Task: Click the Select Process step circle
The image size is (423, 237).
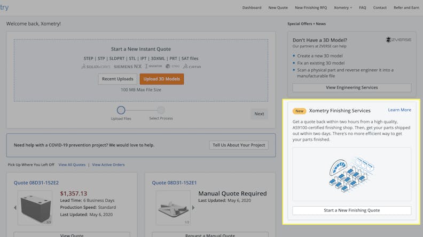Action: pos(161,110)
